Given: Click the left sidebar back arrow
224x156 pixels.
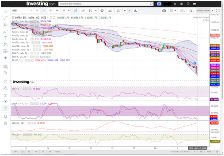Looking at the screenshot, I should pos(6,58).
